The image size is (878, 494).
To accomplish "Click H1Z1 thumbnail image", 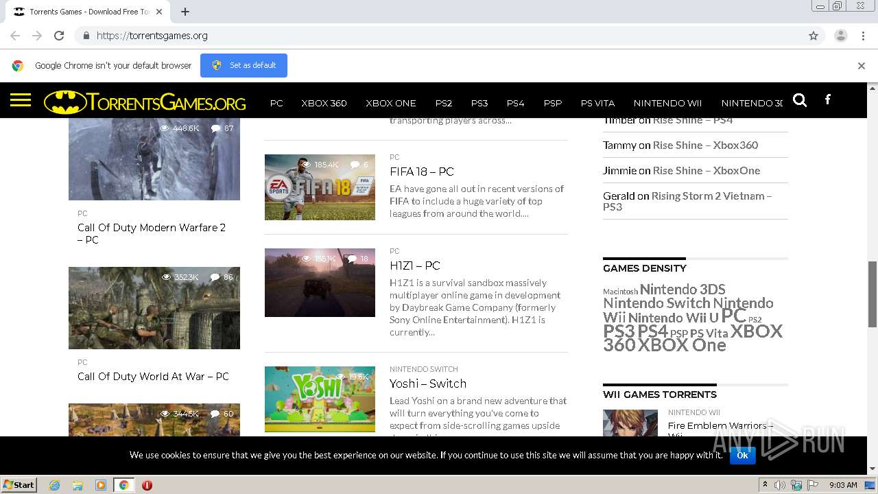I will [x=320, y=283].
